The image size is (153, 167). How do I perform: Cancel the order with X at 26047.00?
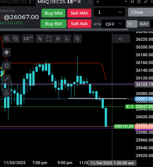click(127, 106)
